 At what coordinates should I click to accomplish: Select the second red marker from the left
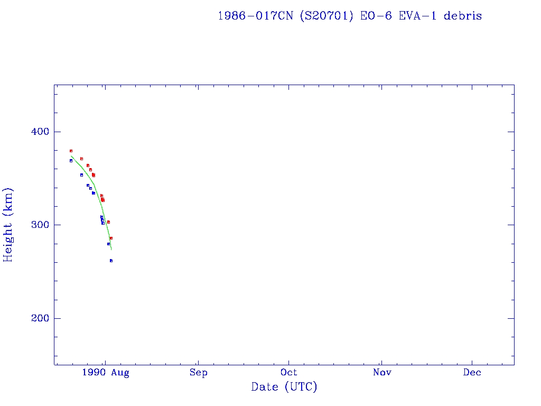point(81,159)
